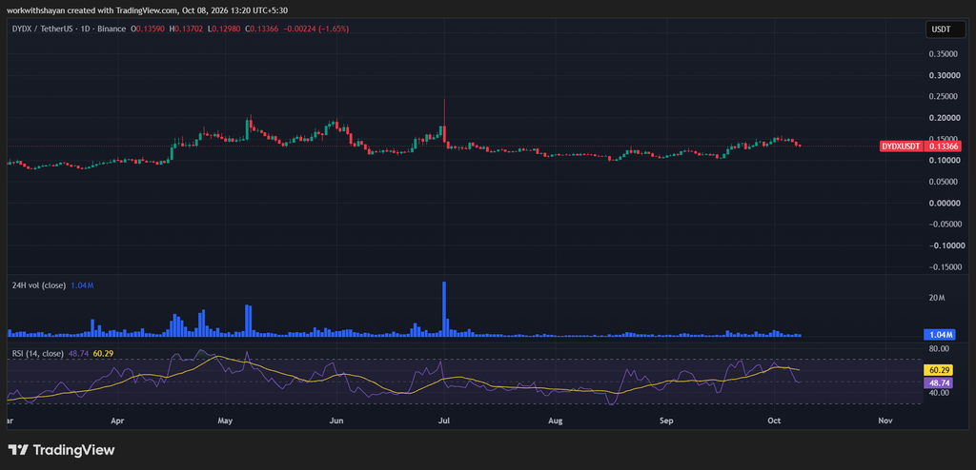Click the tallest volume bar in July
Viewport: 976px width, 470px height.
pyautogui.click(x=444, y=309)
